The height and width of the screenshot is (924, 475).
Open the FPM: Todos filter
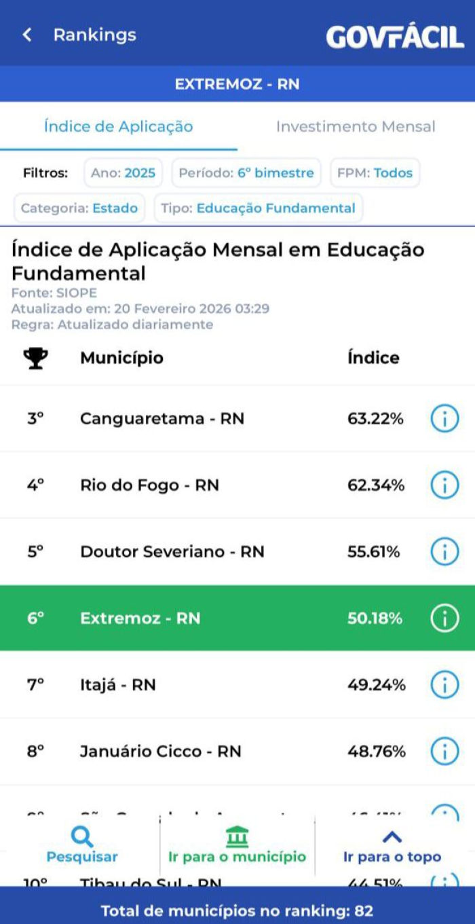click(375, 173)
